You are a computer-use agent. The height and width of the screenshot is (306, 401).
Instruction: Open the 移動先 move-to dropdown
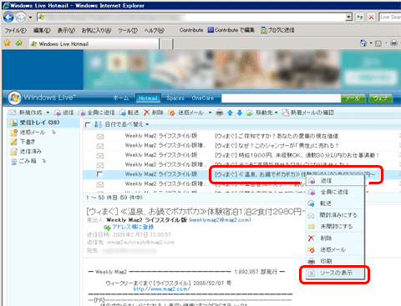click(x=262, y=113)
